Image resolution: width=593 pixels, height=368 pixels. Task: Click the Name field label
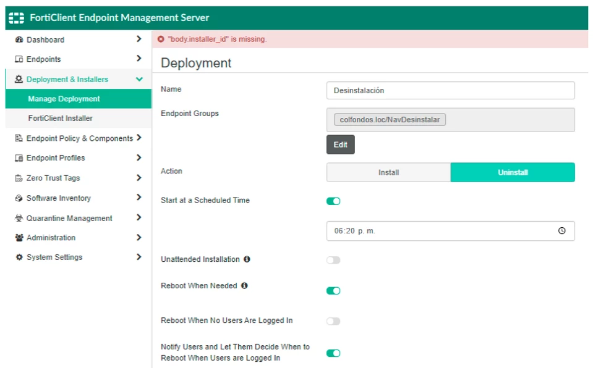(171, 89)
